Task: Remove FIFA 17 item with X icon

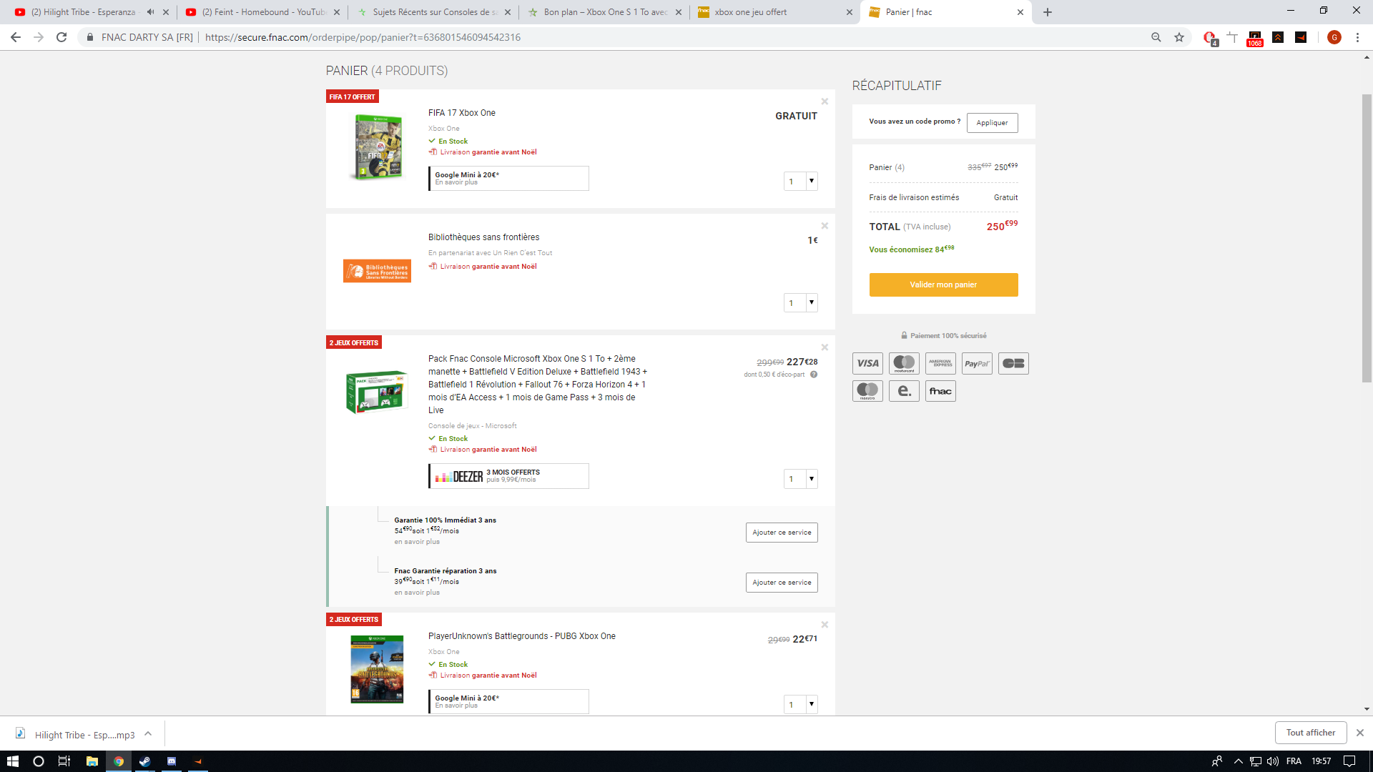Action: 825,102
